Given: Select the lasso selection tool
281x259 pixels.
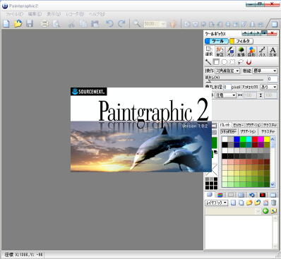Looking at the screenshot, I should pyautogui.click(x=241, y=62).
